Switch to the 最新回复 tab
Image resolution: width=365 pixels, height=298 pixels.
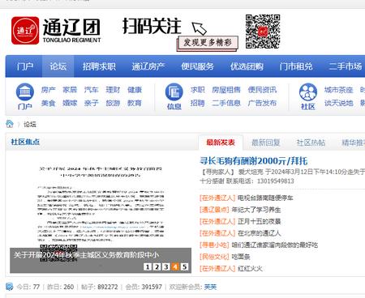(x=265, y=143)
